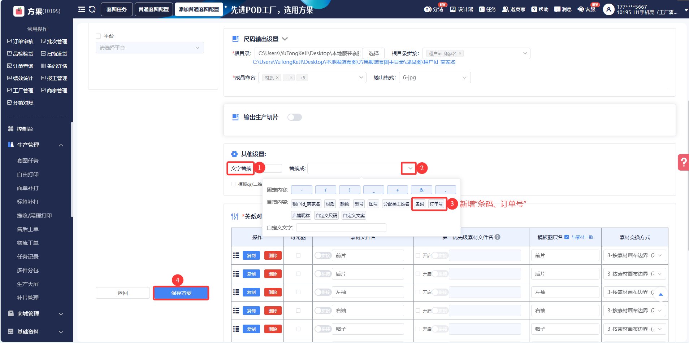Open the 批次管理 quick action
This screenshot has width=689, height=343.
point(54,41)
